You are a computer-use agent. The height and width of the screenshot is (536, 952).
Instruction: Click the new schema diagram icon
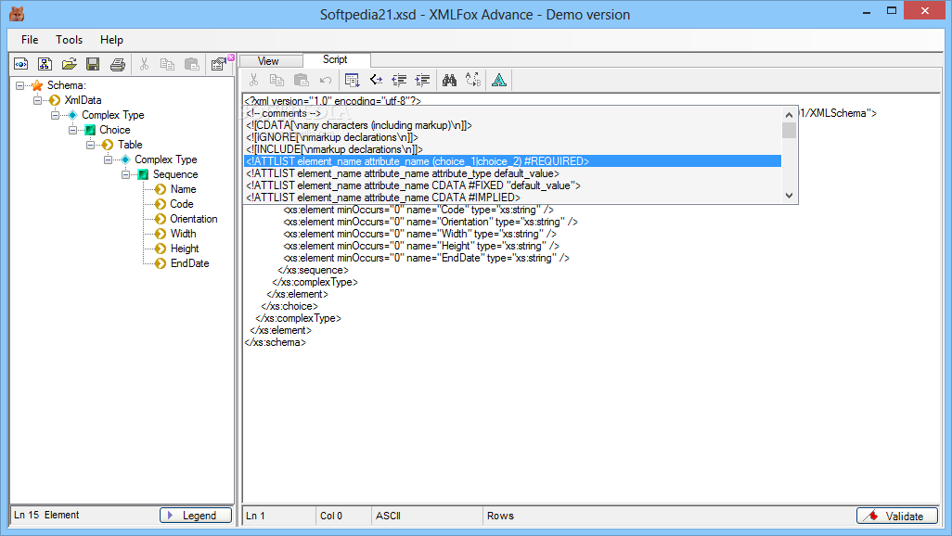coord(45,64)
